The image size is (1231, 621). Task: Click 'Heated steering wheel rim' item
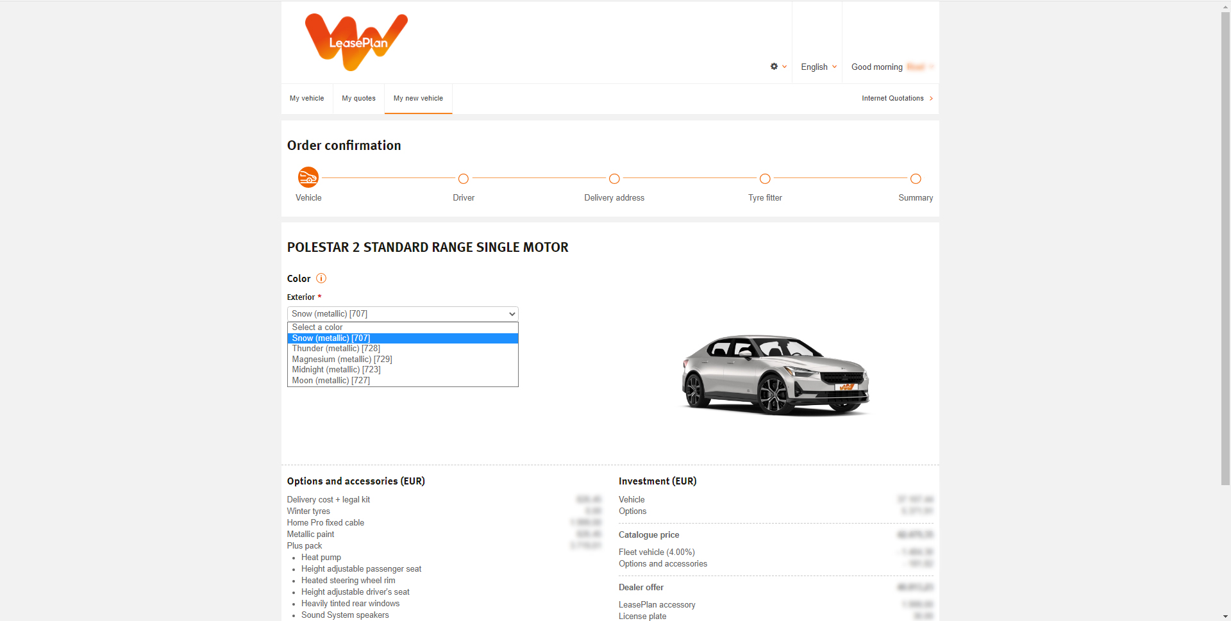click(x=348, y=581)
